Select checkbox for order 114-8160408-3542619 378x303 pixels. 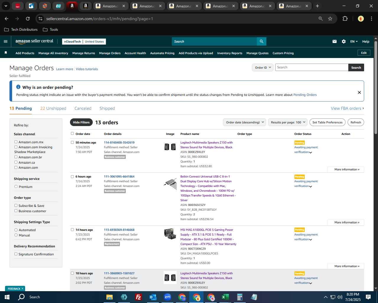(72, 142)
